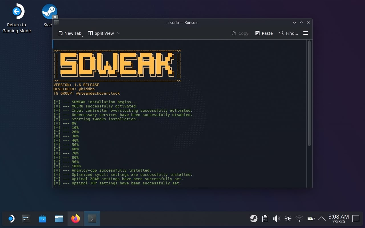The image size is (365, 228).
Task: Expand the Split View dropdown chevron
Action: 119,33
